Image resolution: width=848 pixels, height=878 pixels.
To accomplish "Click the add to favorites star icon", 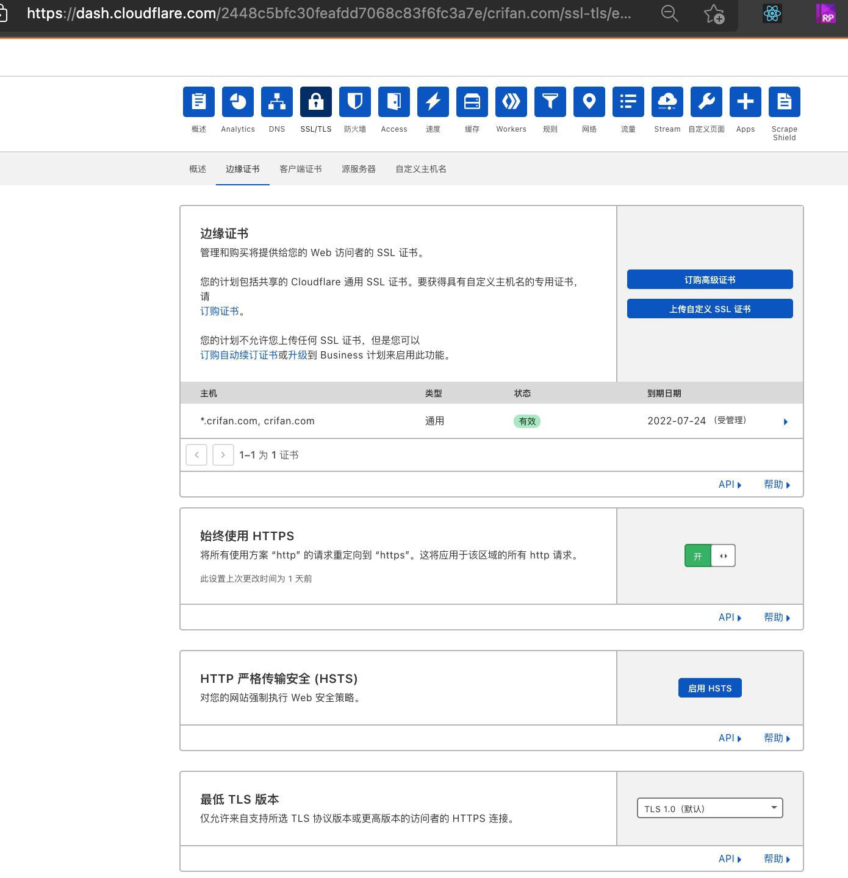I will point(714,13).
